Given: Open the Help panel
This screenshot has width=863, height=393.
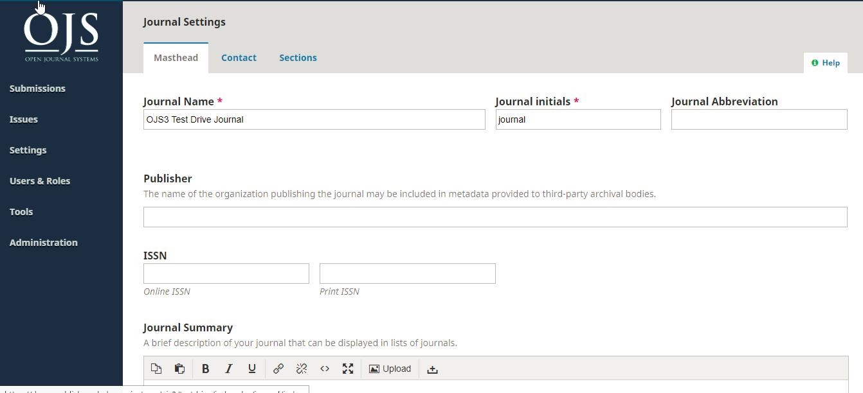Looking at the screenshot, I should click(x=826, y=62).
